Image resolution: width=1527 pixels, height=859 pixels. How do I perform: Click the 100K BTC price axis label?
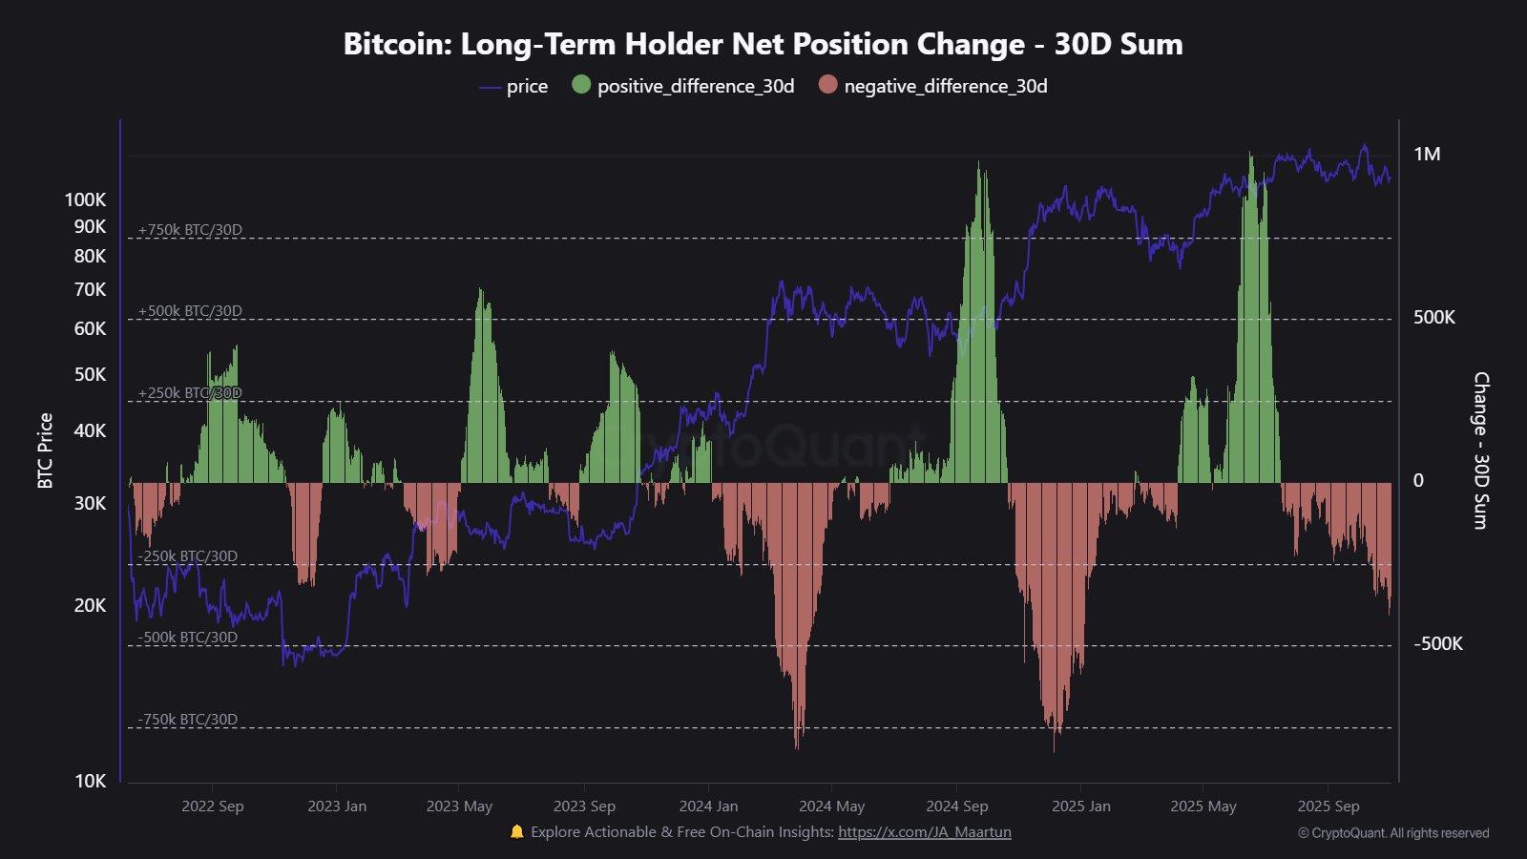85,199
